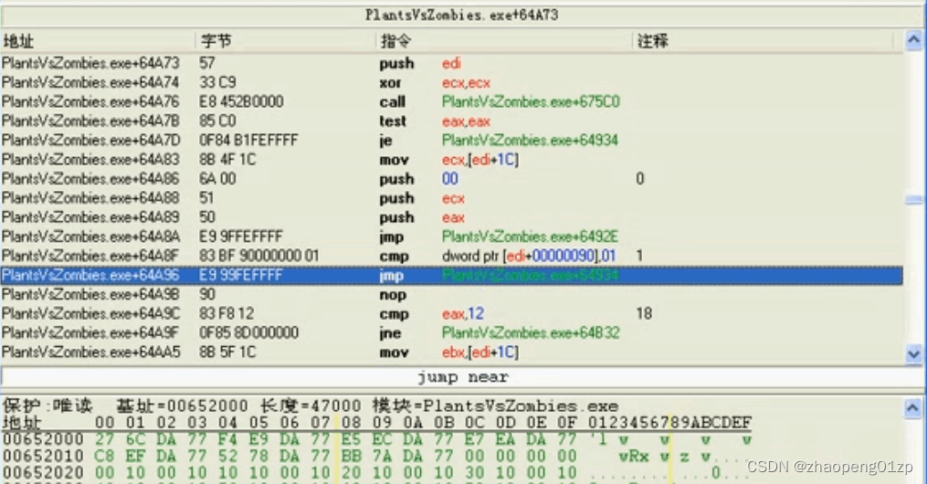Select the xor ecx,ecx instruction row
927x484 pixels.
coord(452,83)
